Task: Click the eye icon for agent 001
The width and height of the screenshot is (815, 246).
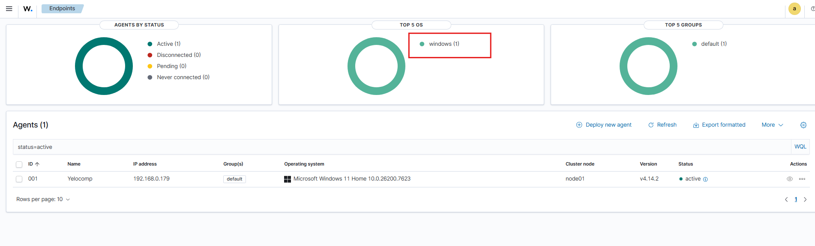Action: (789, 179)
